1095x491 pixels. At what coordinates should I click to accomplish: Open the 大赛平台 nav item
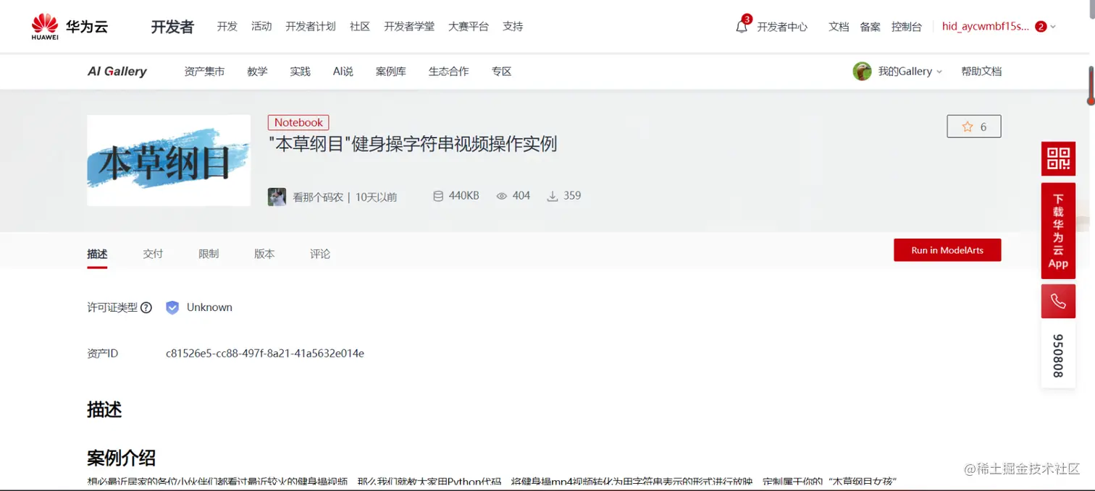click(x=469, y=27)
